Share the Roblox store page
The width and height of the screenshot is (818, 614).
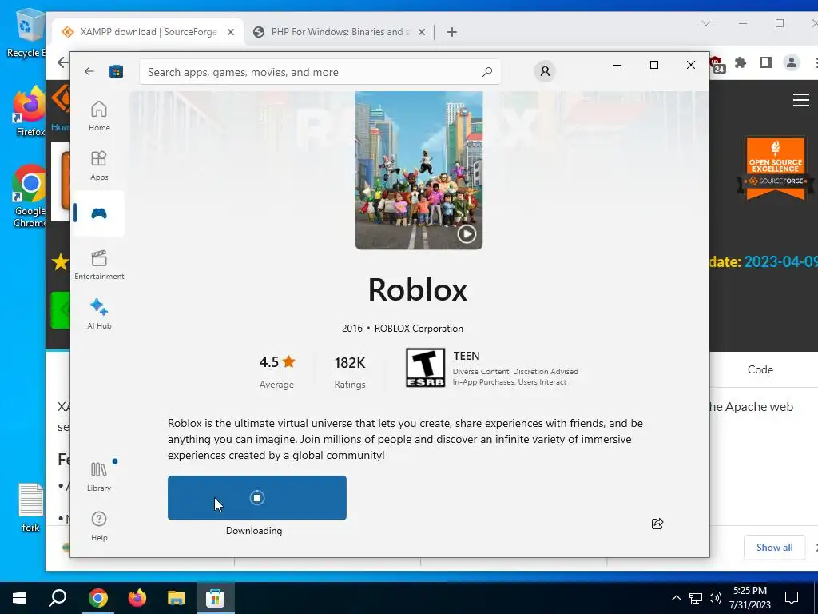tap(657, 524)
